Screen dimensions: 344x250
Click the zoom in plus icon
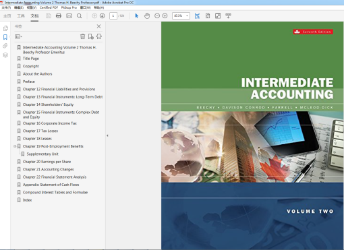(165, 16)
